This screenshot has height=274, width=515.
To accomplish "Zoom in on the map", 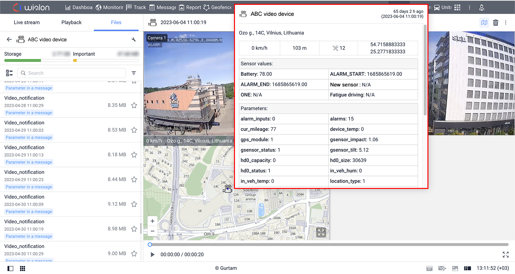I will click(x=153, y=221).
